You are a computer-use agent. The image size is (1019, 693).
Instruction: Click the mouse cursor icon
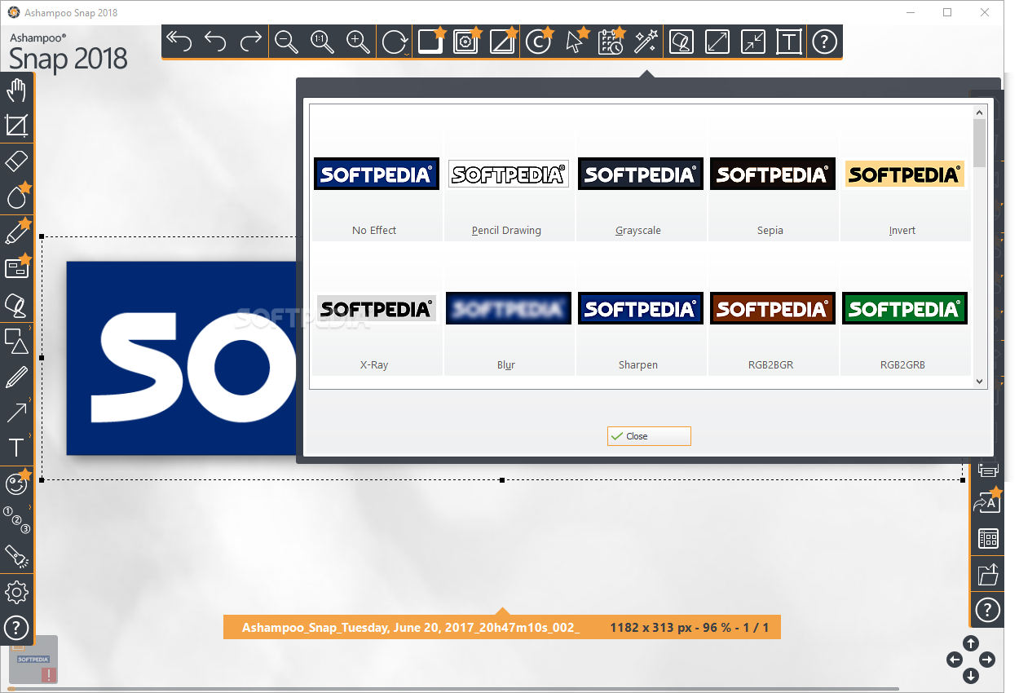point(576,42)
